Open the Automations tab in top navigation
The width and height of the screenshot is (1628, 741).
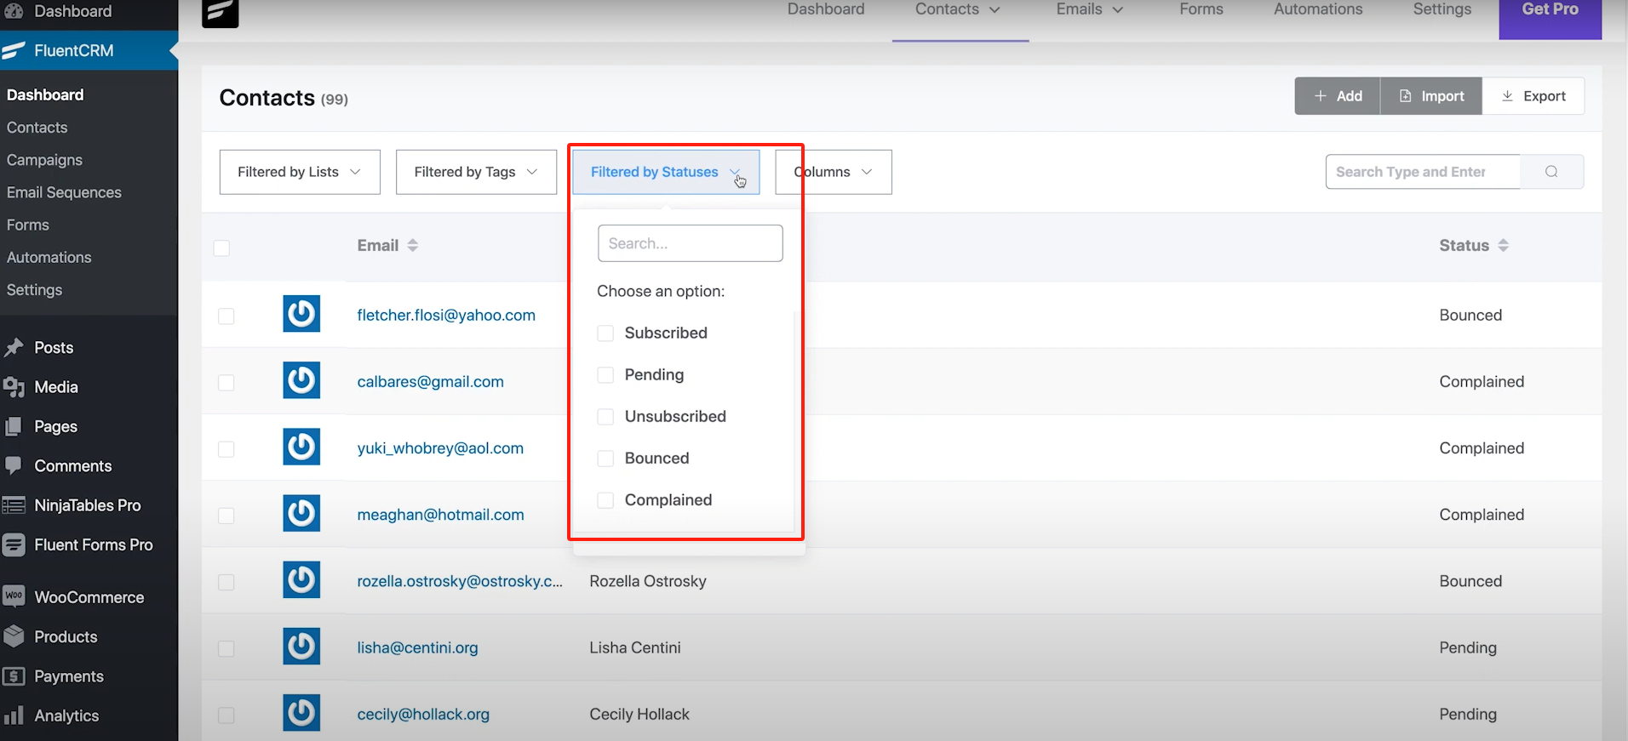click(x=1317, y=9)
